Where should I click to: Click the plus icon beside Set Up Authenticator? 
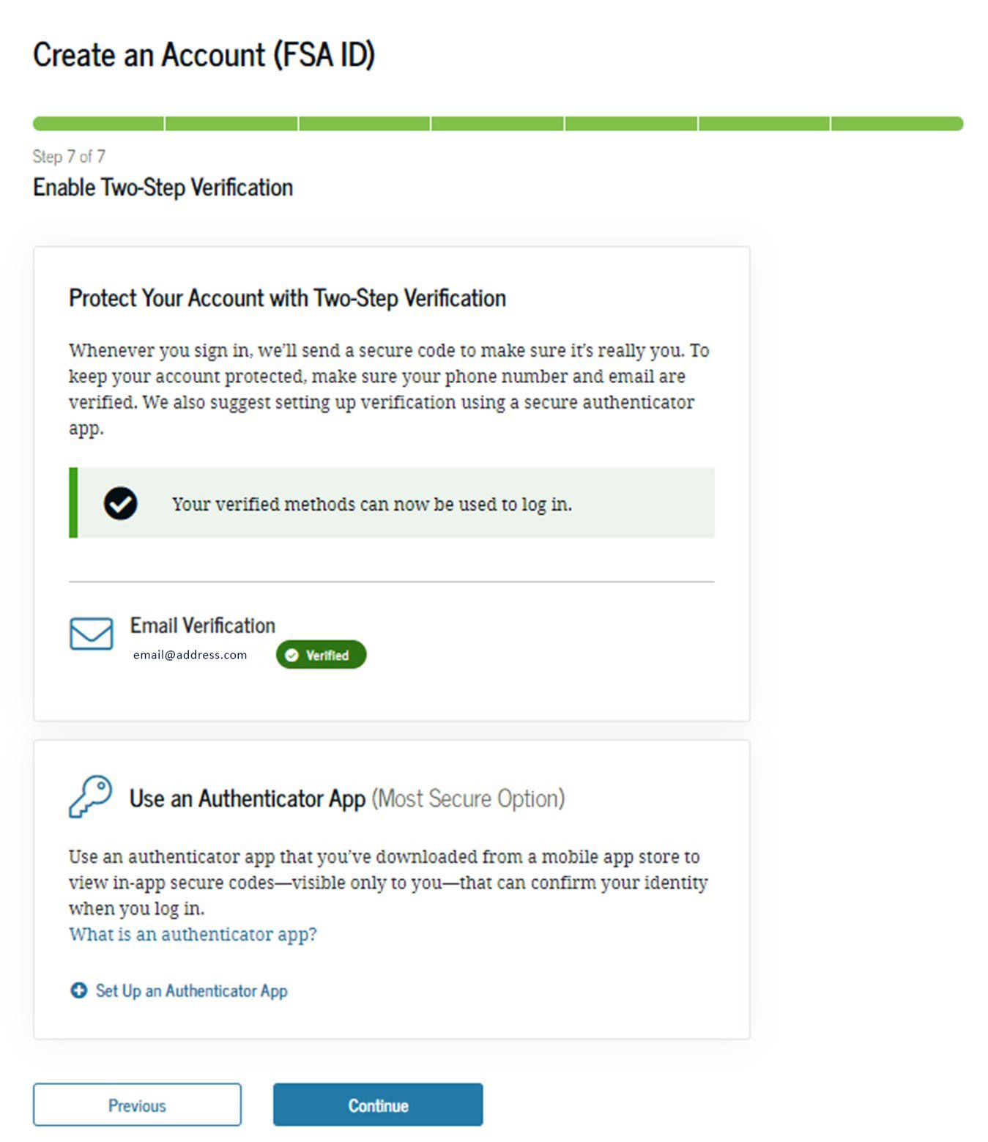click(x=78, y=990)
